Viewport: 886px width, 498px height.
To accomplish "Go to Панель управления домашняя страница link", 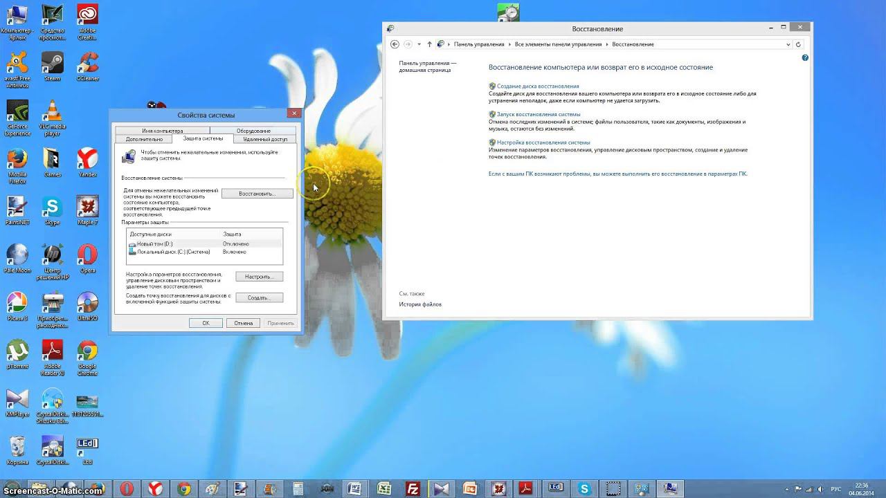I will (x=428, y=66).
